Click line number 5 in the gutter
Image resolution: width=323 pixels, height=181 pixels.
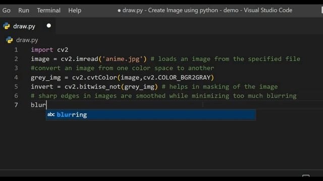pos(16,86)
